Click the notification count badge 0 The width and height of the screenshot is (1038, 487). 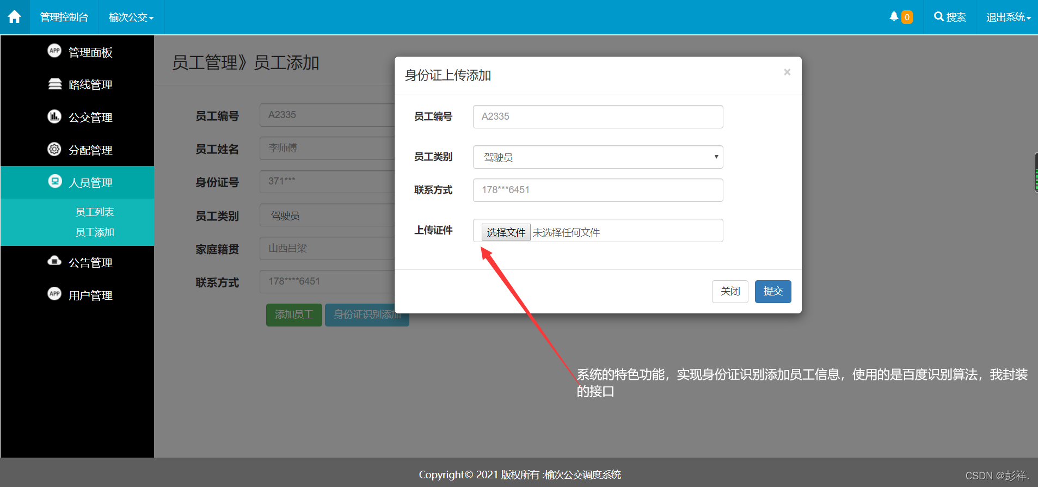(x=907, y=17)
